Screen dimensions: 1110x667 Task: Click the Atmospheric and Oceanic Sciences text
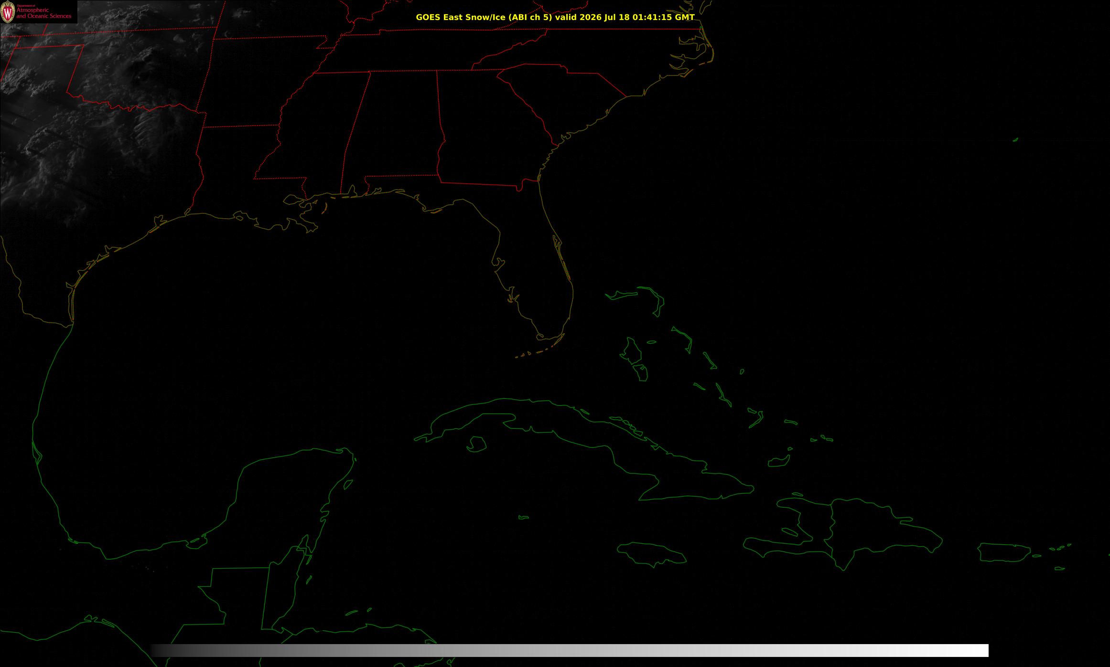43,13
